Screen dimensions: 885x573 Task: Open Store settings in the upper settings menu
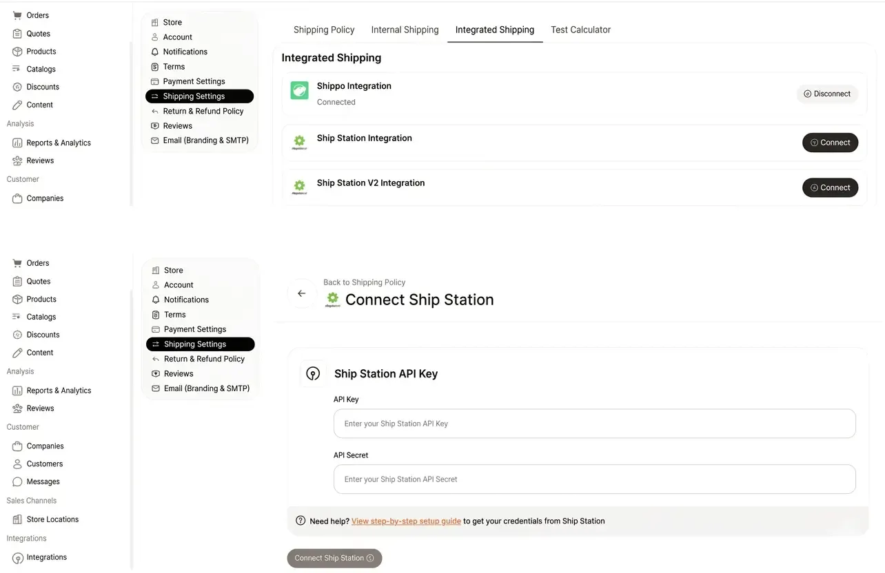click(x=166, y=22)
